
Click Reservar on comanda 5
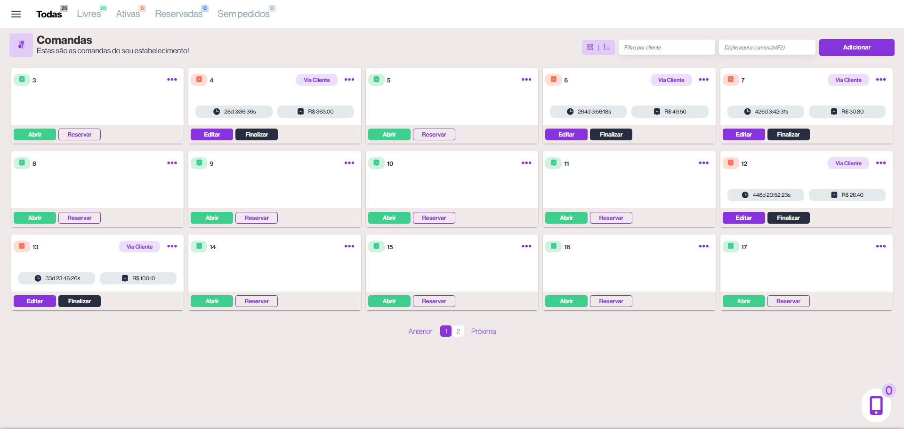coord(434,135)
